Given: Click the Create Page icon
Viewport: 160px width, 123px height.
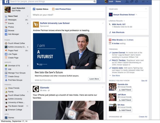Looking at the screenshot, I should pyautogui.click(x=6, y=58).
